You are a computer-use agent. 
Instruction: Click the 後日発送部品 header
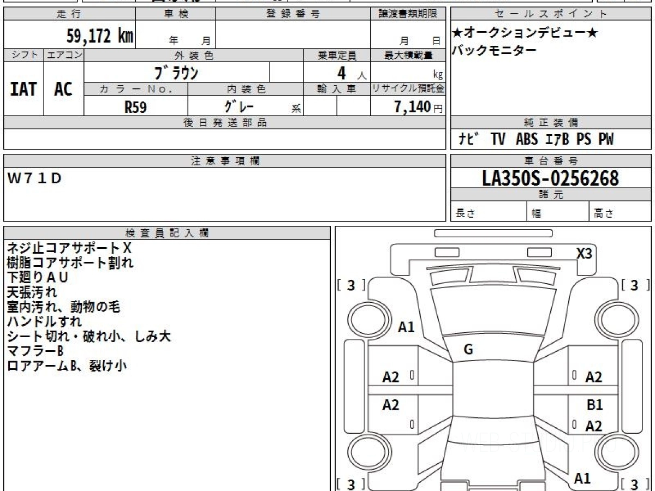[224, 123]
